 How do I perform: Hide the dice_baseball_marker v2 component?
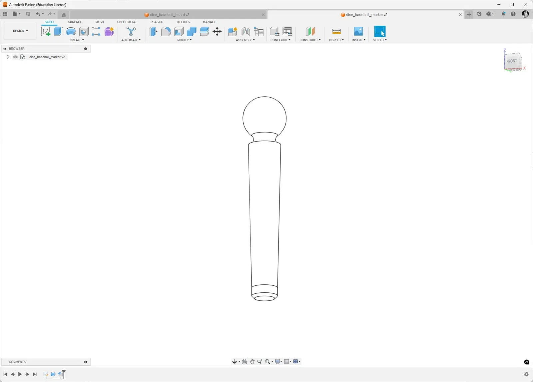coord(15,57)
